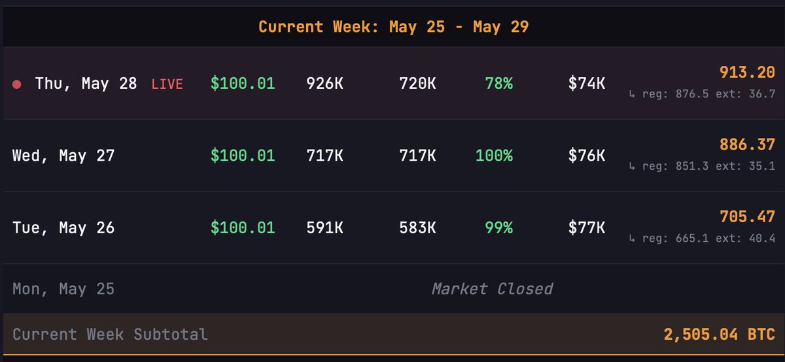Click the Current Week Subtotal label
Image resolution: width=785 pixels, height=362 pixels.
[110, 335]
